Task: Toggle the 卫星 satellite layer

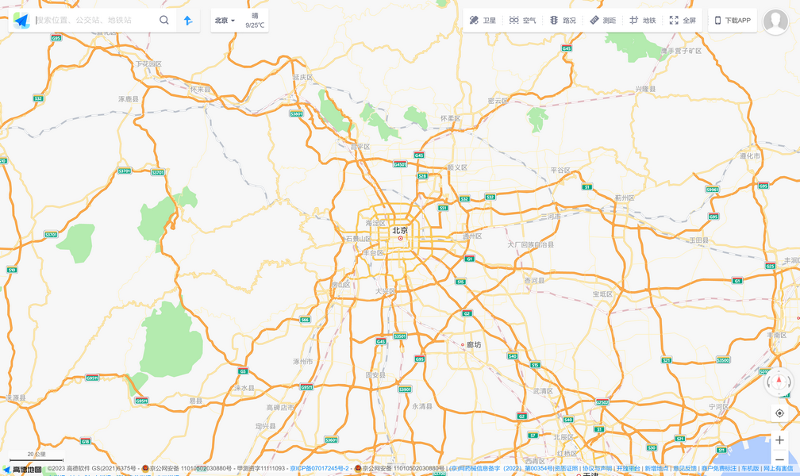Action: coord(483,21)
